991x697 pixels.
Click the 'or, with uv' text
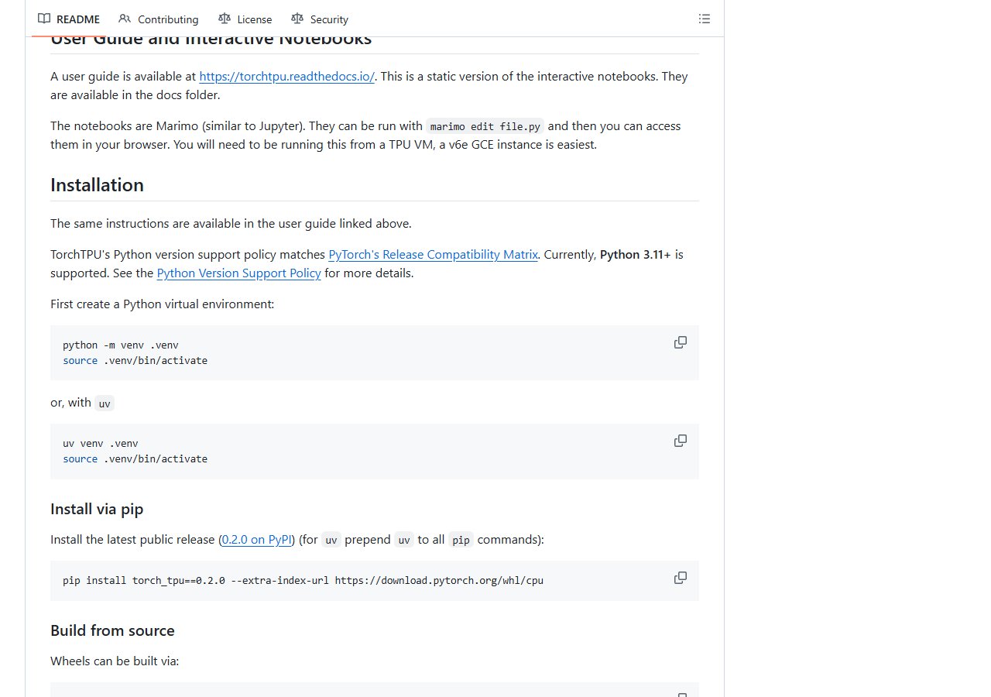click(82, 403)
